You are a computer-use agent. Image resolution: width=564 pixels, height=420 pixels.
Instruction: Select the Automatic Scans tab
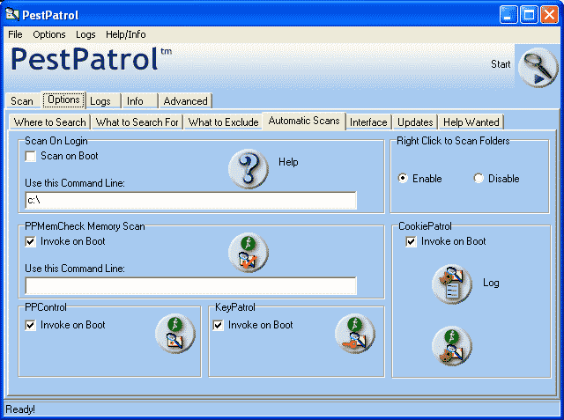click(304, 121)
